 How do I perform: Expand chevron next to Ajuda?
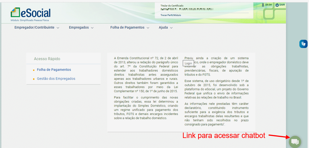(171, 28)
